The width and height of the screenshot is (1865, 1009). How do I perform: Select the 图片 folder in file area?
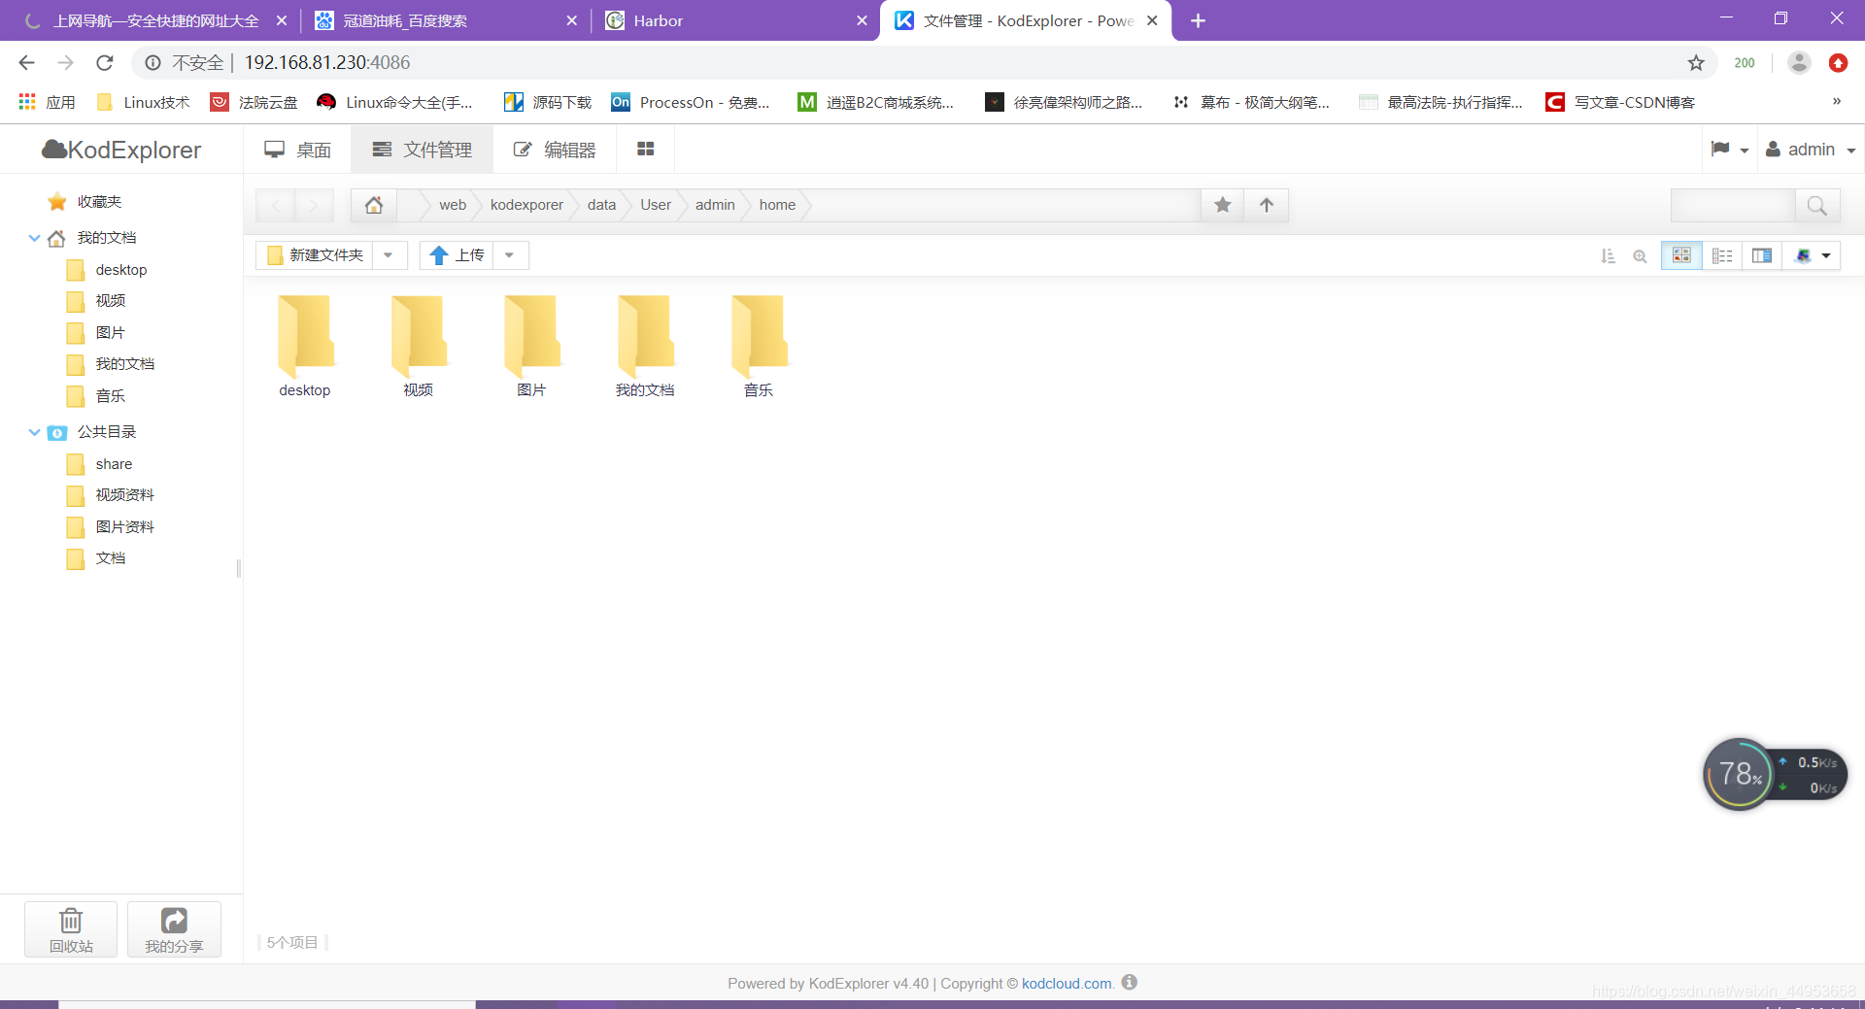point(531,347)
